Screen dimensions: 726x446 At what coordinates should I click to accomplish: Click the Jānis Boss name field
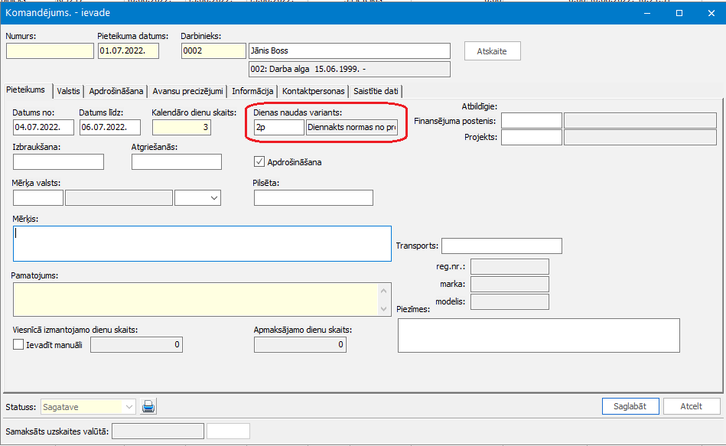[x=350, y=51]
